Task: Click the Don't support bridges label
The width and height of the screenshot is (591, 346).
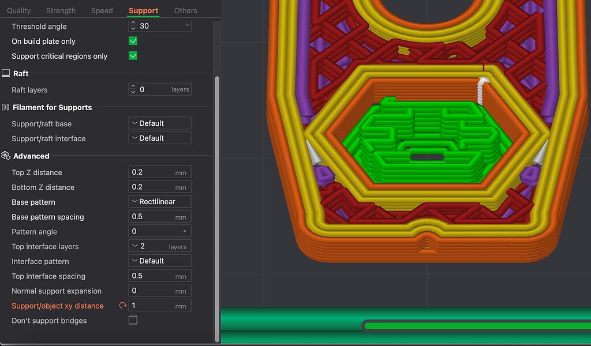Action: (x=49, y=321)
